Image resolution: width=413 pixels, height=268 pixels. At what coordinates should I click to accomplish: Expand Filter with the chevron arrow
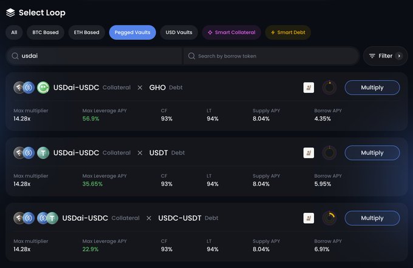click(399, 56)
